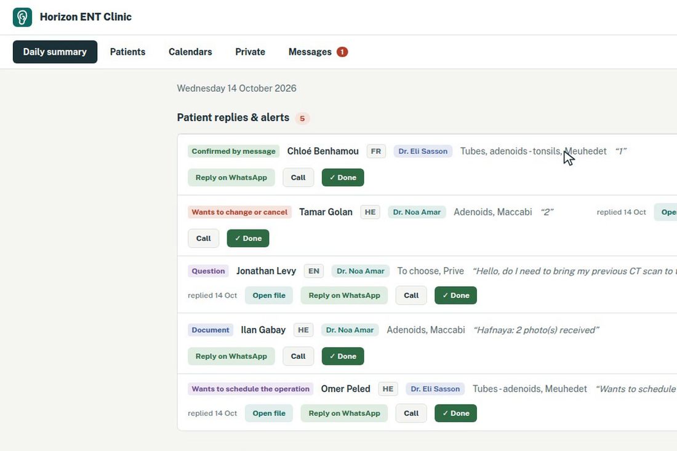Click the Wants to change or cancel tag
Screen dimensions: 677x451
(x=239, y=212)
